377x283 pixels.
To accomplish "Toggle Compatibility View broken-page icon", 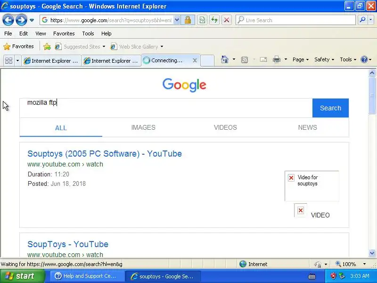I will click(x=203, y=20).
